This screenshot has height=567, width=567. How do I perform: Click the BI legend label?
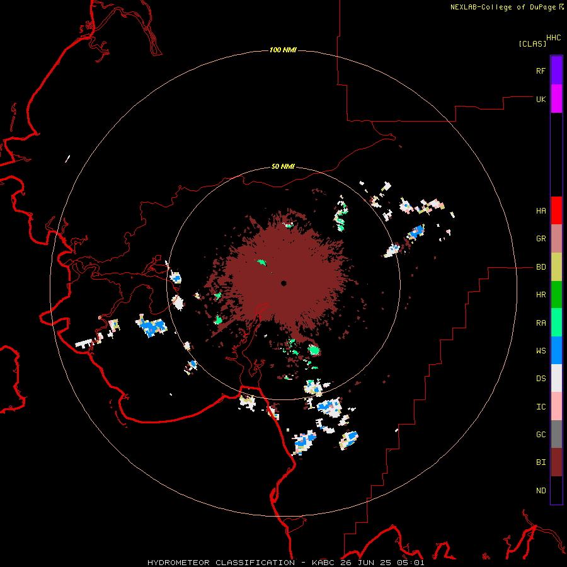[x=541, y=462]
